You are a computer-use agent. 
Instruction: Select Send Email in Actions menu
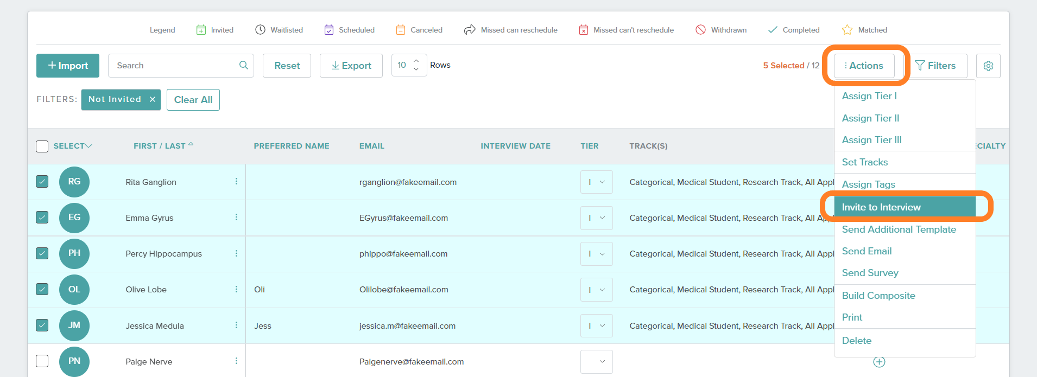point(867,251)
